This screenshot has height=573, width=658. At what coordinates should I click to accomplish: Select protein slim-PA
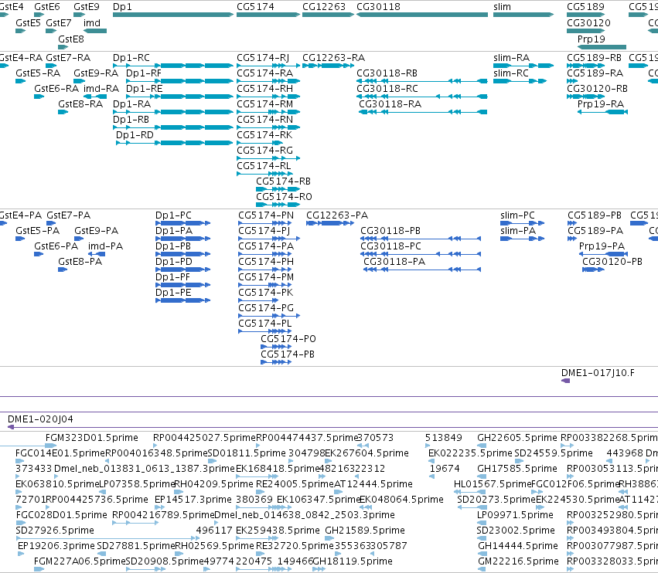coord(518,231)
